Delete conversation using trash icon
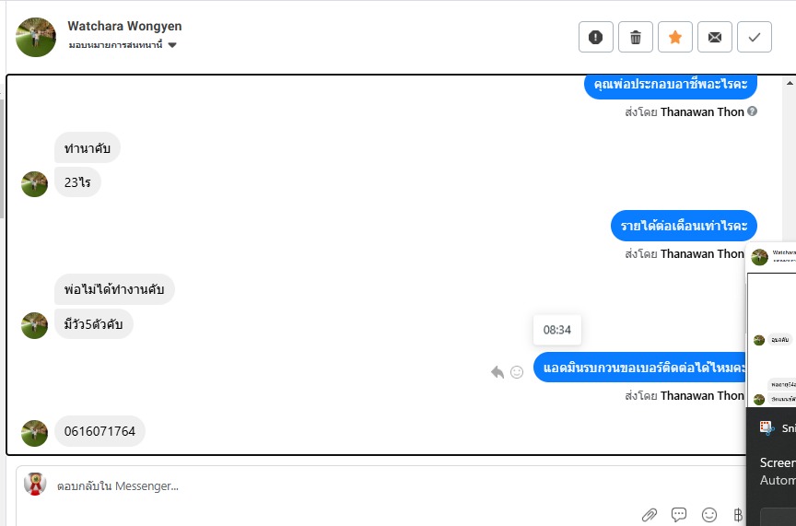This screenshot has height=526, width=796. tap(635, 37)
